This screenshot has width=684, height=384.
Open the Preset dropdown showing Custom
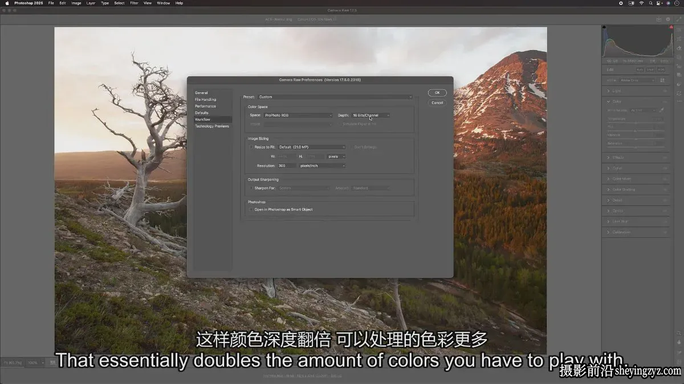[x=335, y=97]
